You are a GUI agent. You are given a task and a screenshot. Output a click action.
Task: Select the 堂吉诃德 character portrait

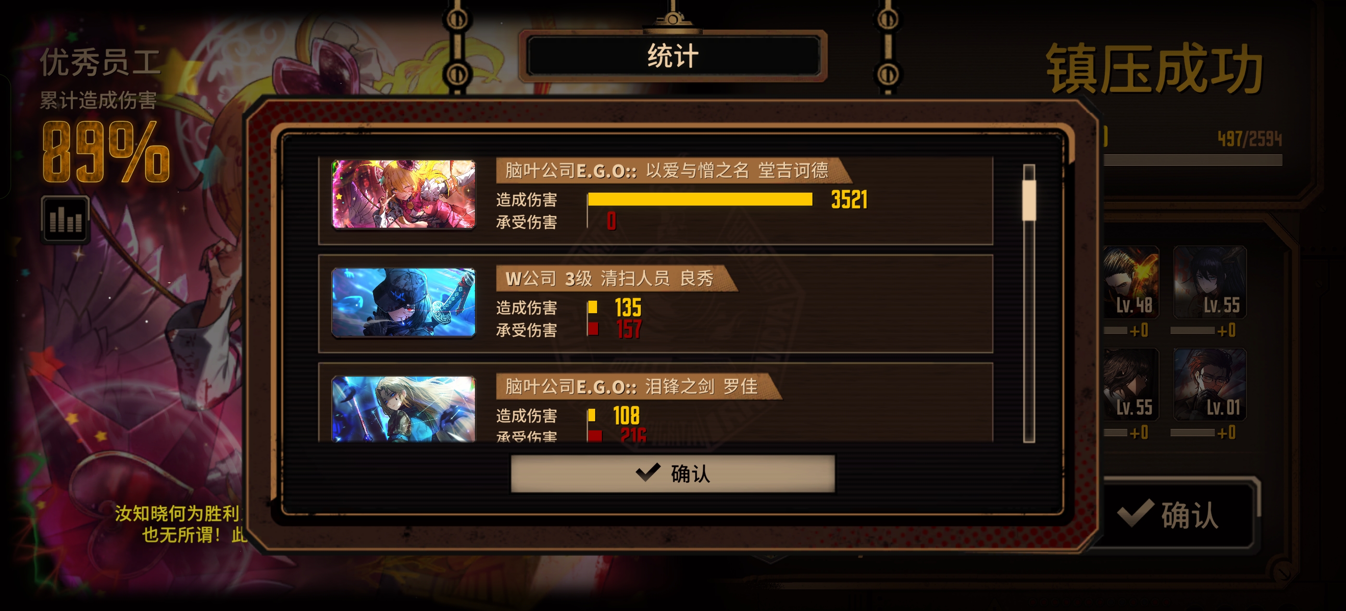(x=403, y=194)
